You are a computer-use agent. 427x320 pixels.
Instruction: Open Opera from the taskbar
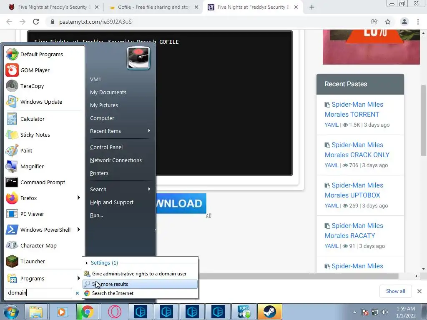(114, 312)
